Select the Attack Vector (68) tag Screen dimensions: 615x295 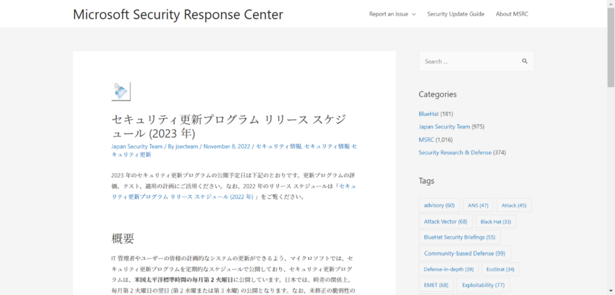point(445,221)
